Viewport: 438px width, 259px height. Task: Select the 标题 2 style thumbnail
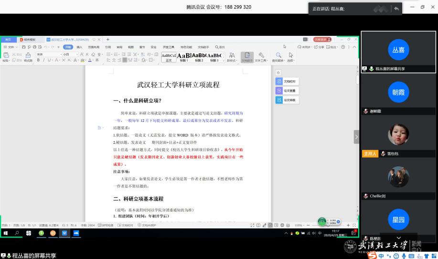coord(199,57)
